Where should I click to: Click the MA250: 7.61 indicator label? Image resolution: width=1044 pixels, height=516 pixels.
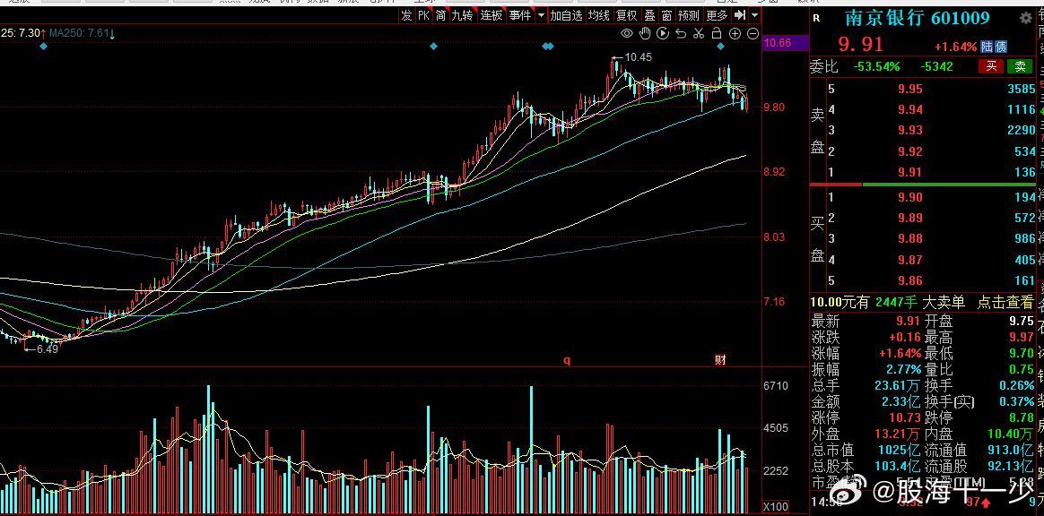tap(80, 32)
